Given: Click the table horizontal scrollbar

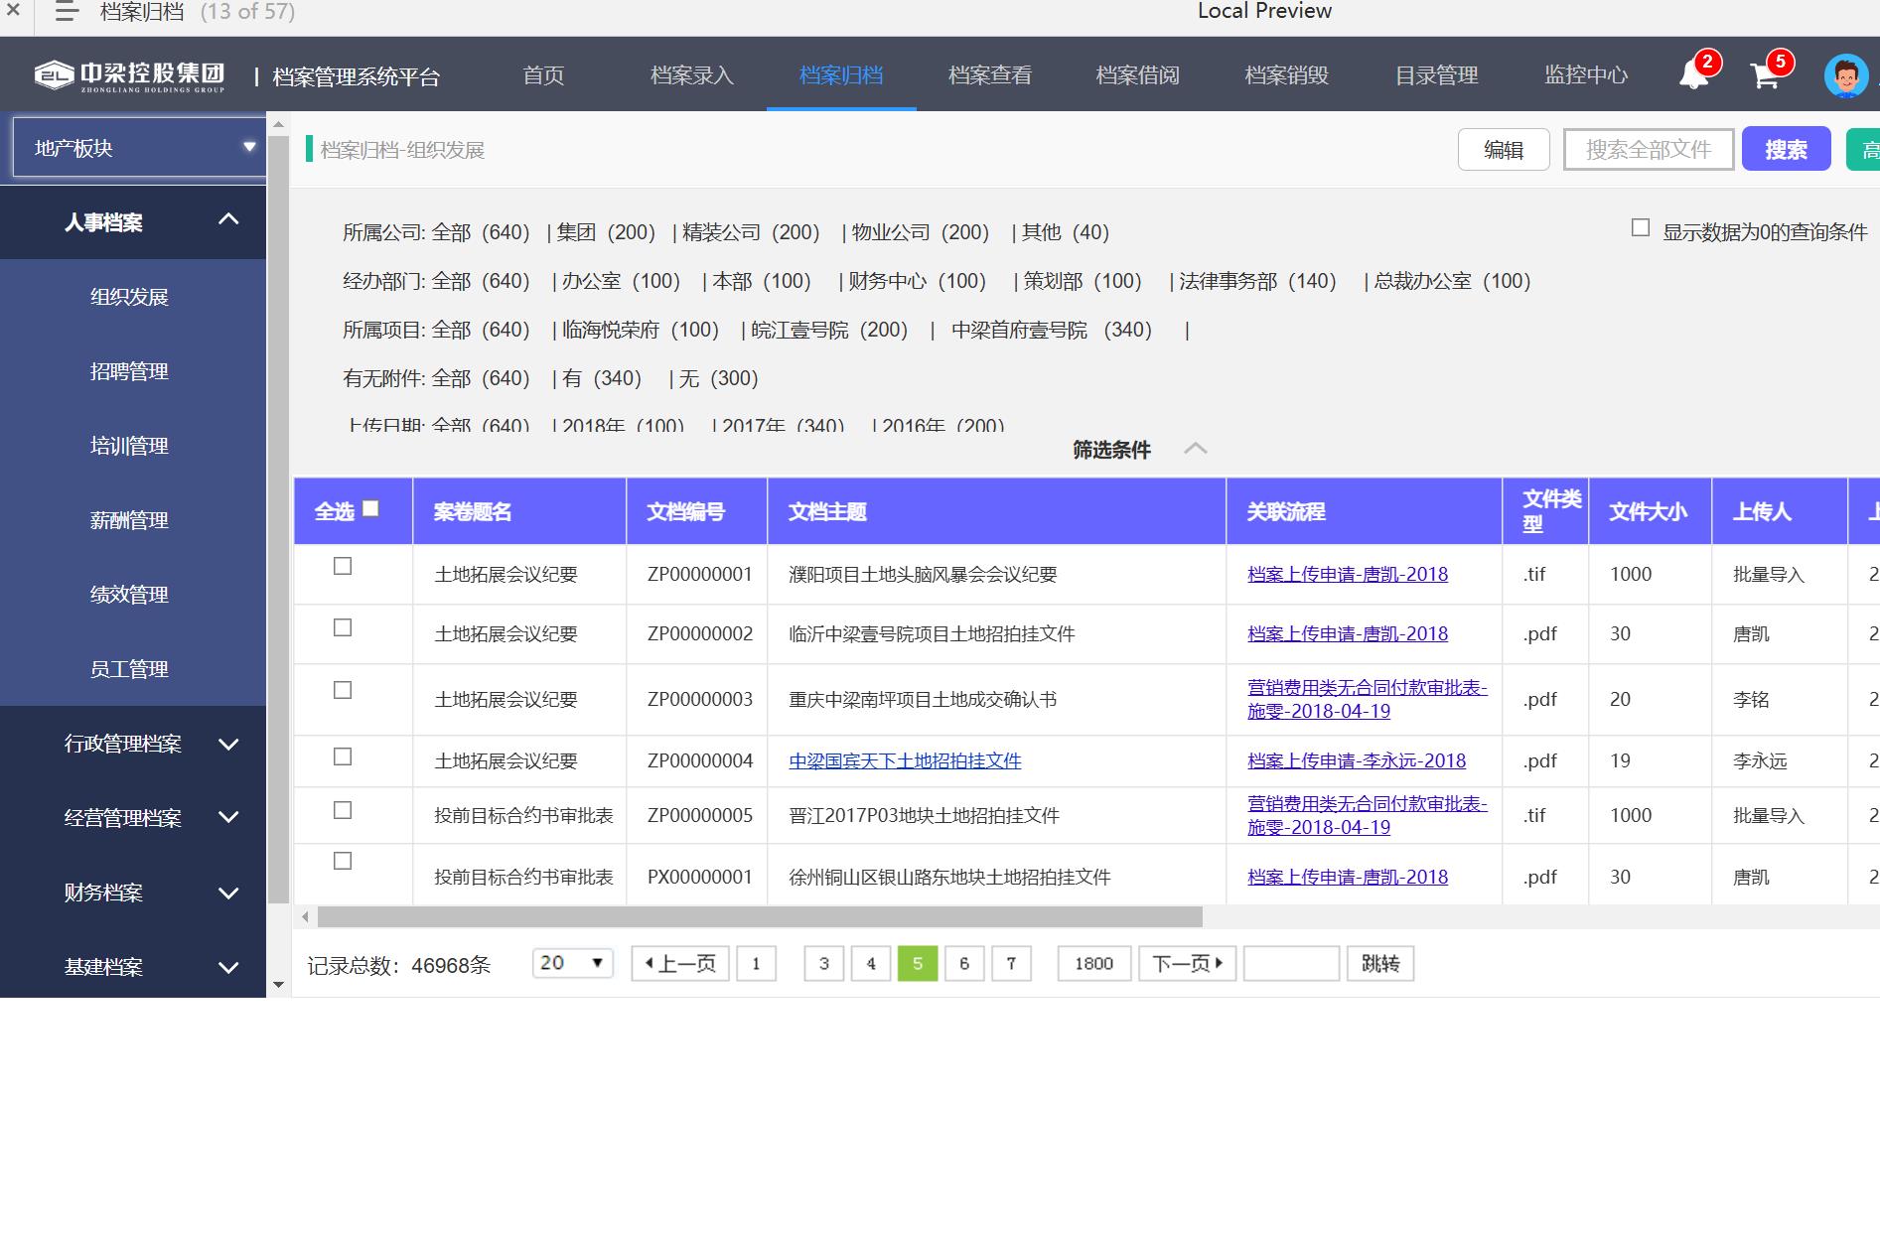Looking at the screenshot, I should coord(760,916).
